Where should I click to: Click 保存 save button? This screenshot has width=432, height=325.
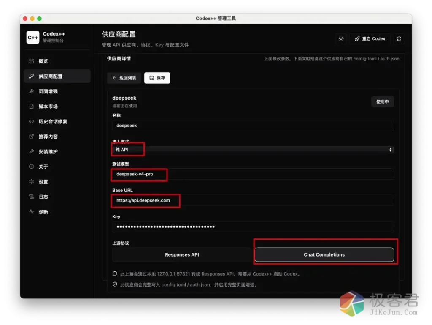(x=157, y=78)
